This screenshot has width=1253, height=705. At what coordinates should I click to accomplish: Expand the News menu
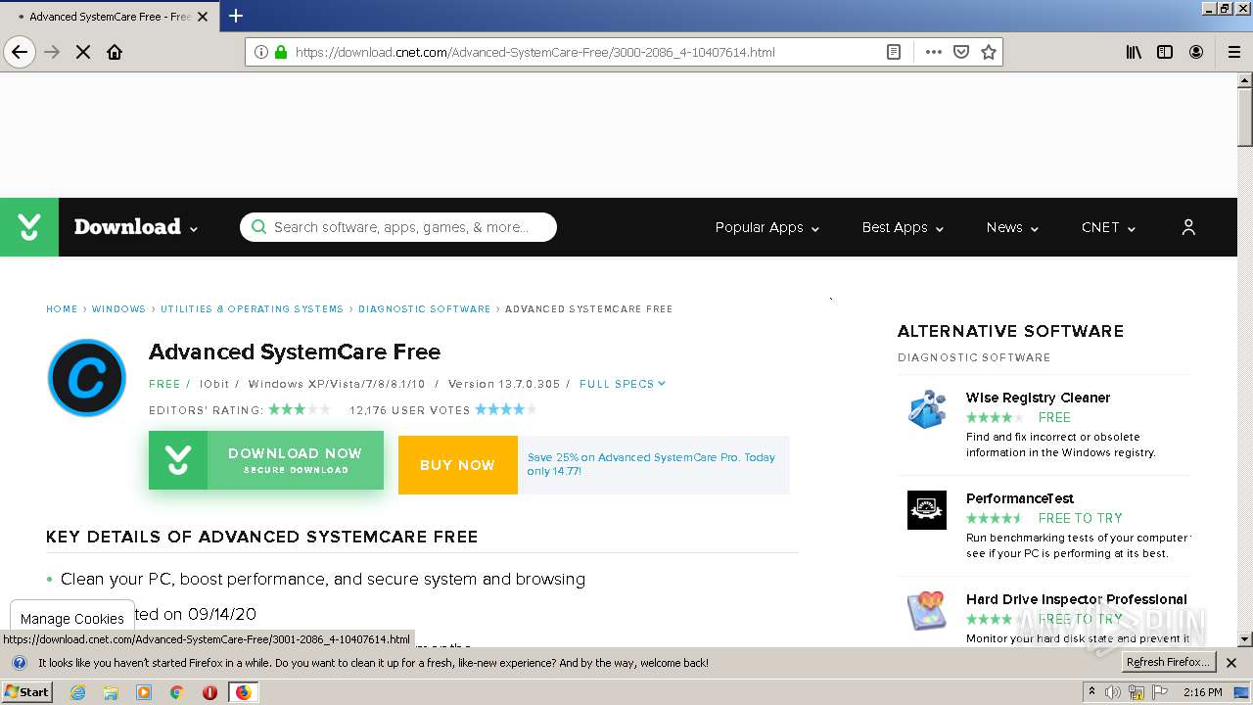tap(1012, 227)
